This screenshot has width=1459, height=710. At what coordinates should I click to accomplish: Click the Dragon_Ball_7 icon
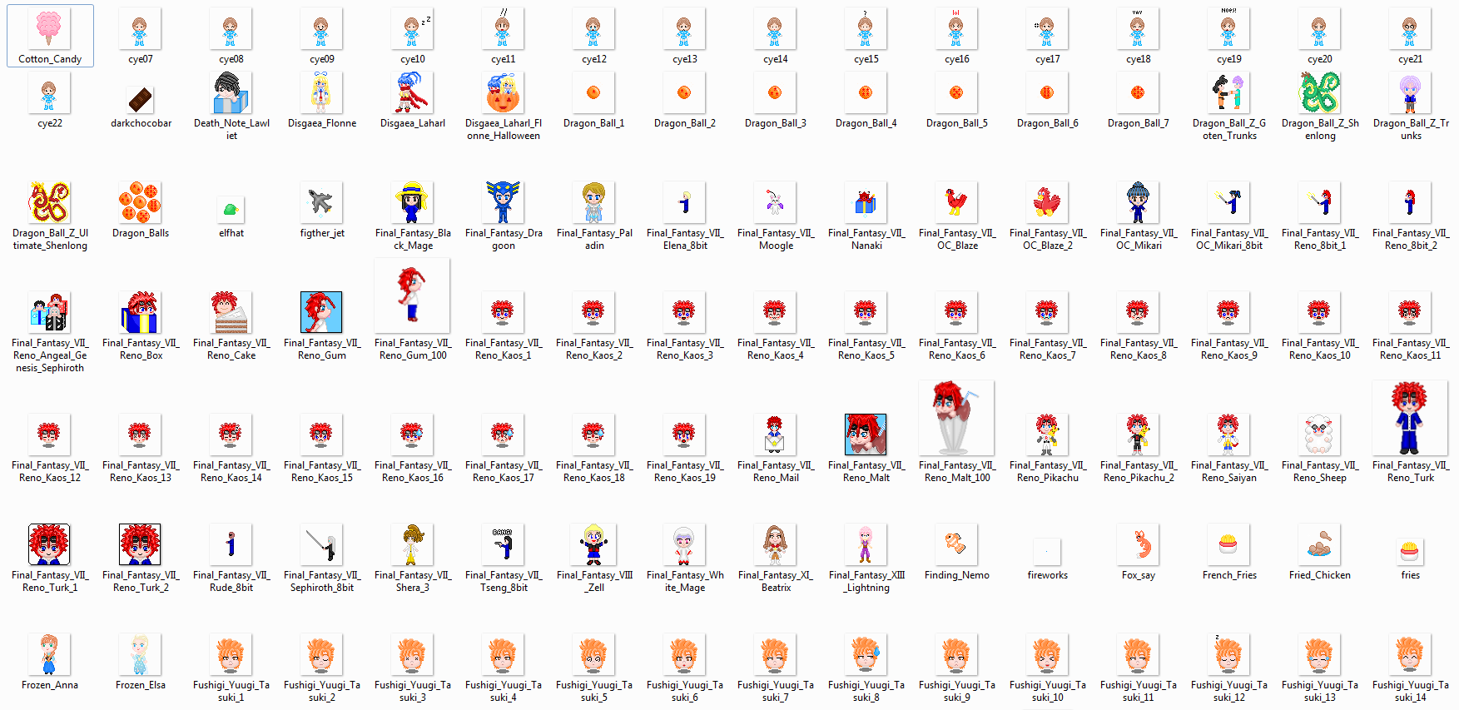pyautogui.click(x=1138, y=92)
